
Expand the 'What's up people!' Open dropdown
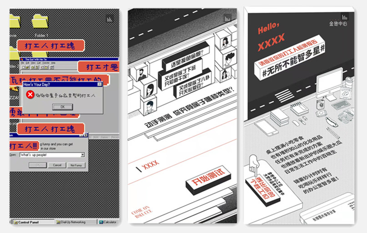click(82, 155)
